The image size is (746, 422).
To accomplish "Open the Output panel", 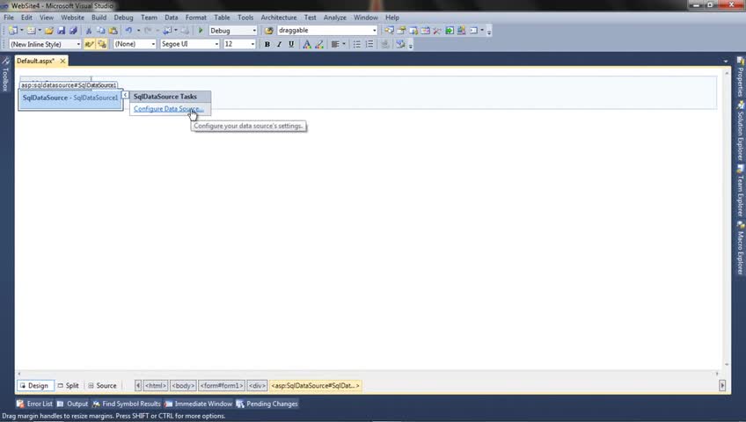I will pyautogui.click(x=73, y=404).
